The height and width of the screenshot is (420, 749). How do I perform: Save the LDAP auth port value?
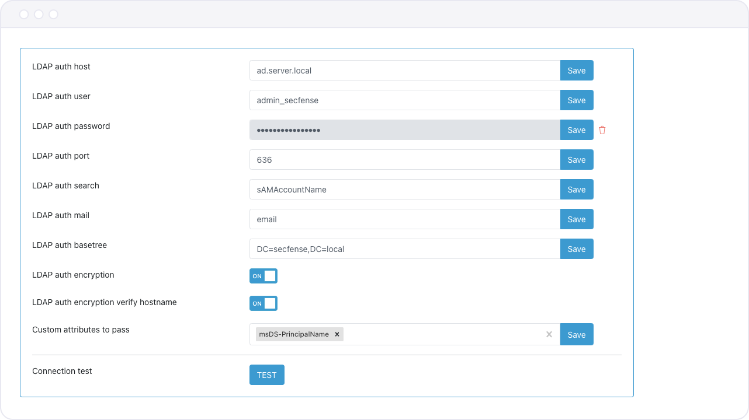tap(577, 159)
